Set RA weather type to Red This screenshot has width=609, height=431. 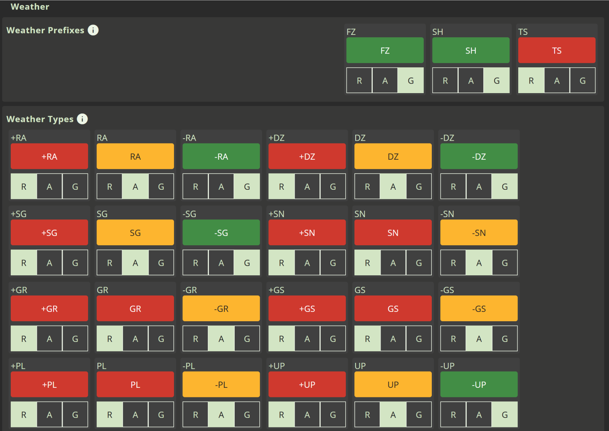pos(110,186)
